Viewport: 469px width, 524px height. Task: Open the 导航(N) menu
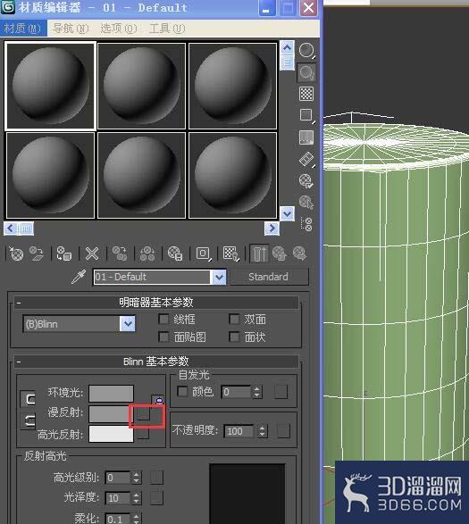(x=71, y=29)
